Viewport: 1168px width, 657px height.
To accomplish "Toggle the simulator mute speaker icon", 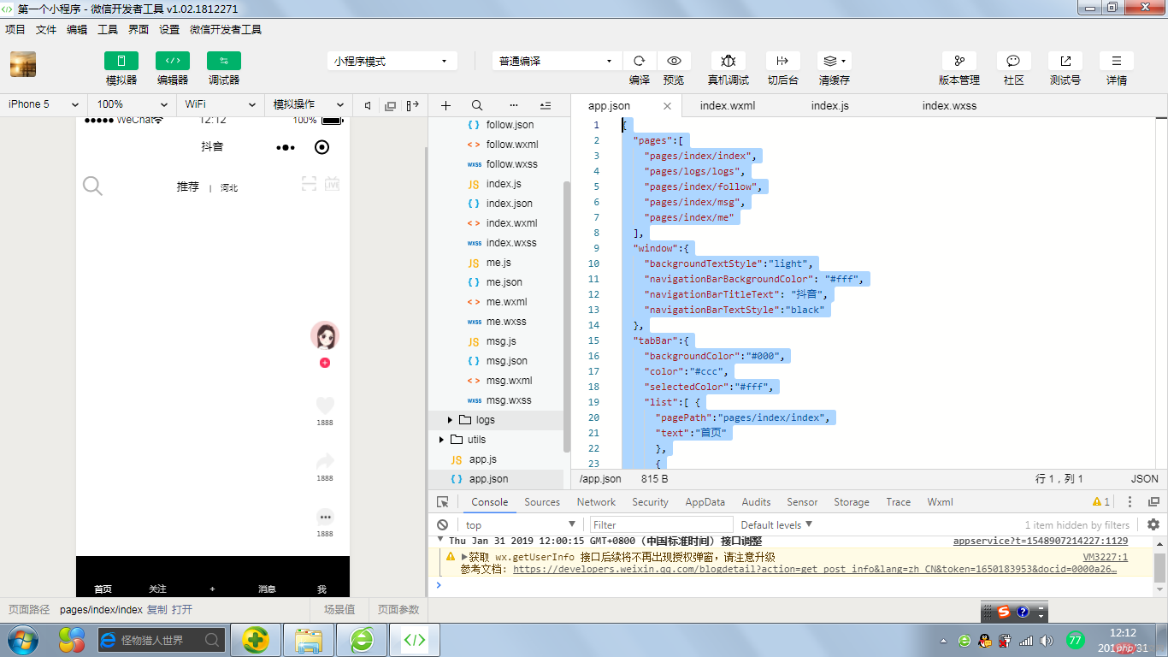I will [368, 105].
